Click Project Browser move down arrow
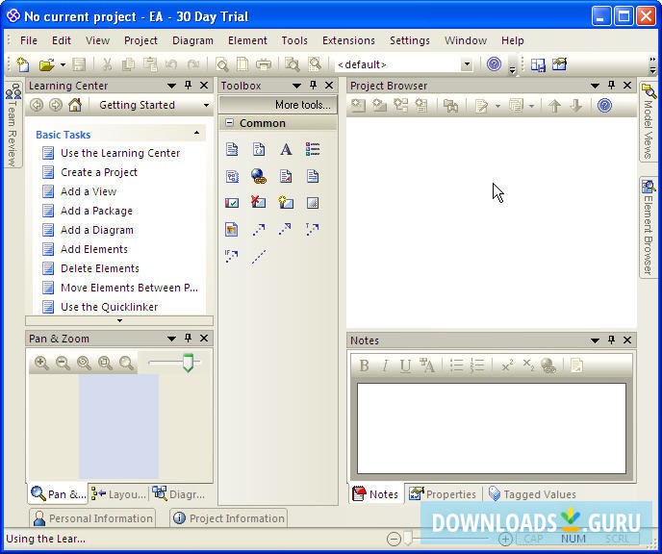 [x=575, y=105]
